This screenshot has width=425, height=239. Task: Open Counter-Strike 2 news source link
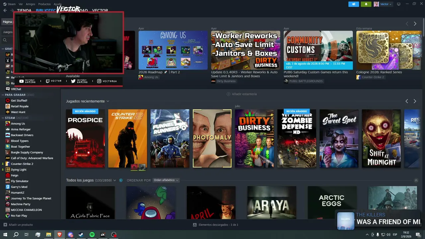pyautogui.click(x=373, y=77)
